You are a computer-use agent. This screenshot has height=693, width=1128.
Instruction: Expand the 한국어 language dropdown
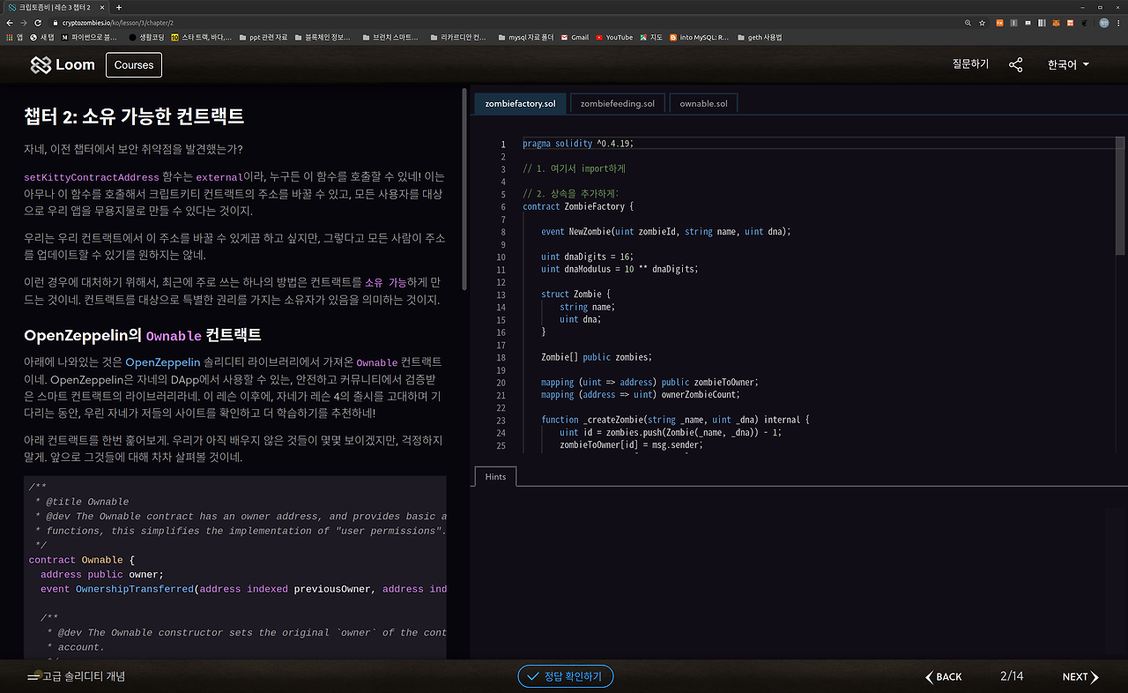tap(1068, 64)
